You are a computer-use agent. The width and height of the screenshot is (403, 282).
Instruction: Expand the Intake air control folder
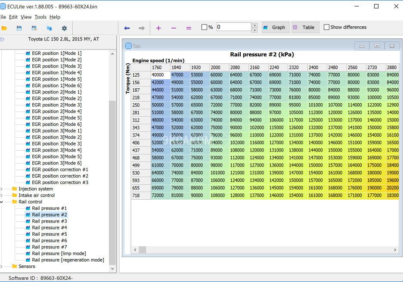[2, 195]
